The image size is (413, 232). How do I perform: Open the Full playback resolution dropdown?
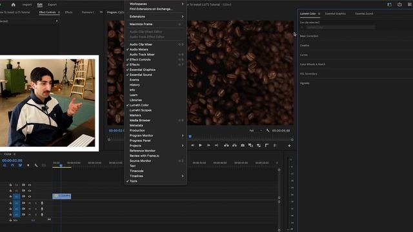coord(256,130)
